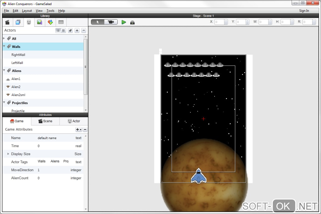Click the X position input field
Viewport: 321px width, 214px height.
point(219,22)
